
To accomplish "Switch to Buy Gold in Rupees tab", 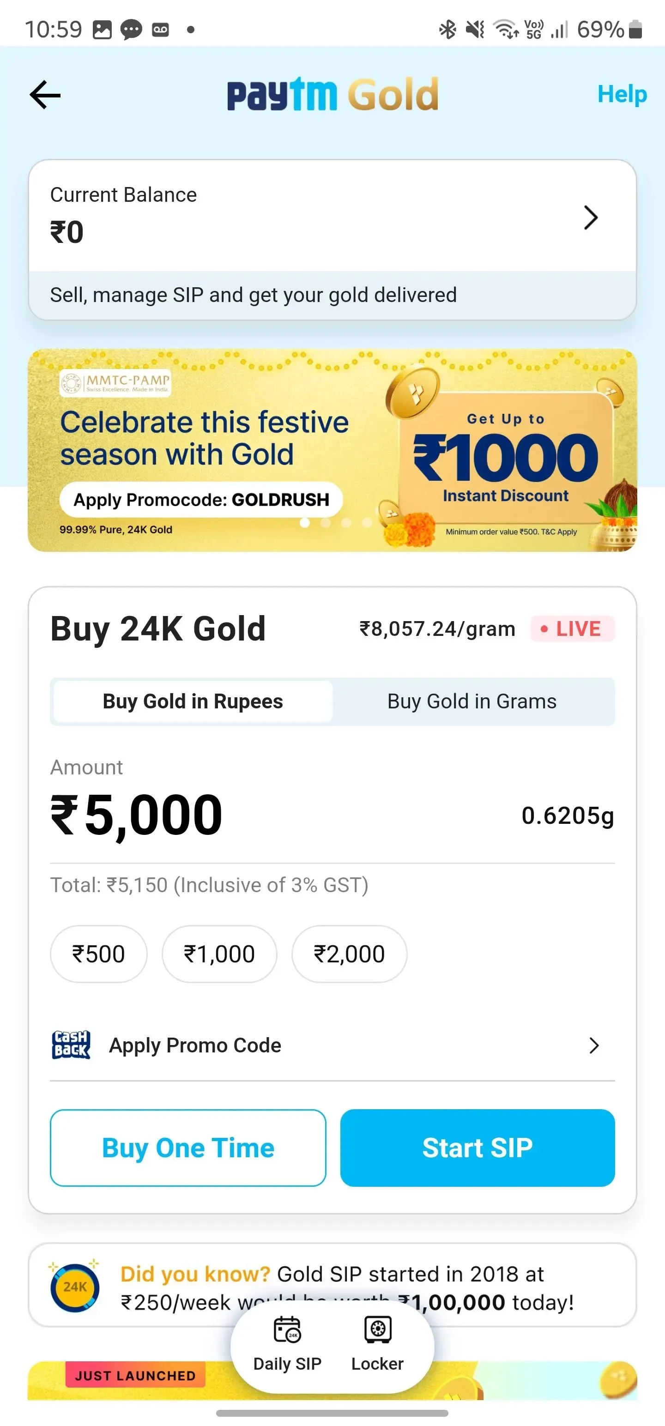I will click(x=193, y=701).
